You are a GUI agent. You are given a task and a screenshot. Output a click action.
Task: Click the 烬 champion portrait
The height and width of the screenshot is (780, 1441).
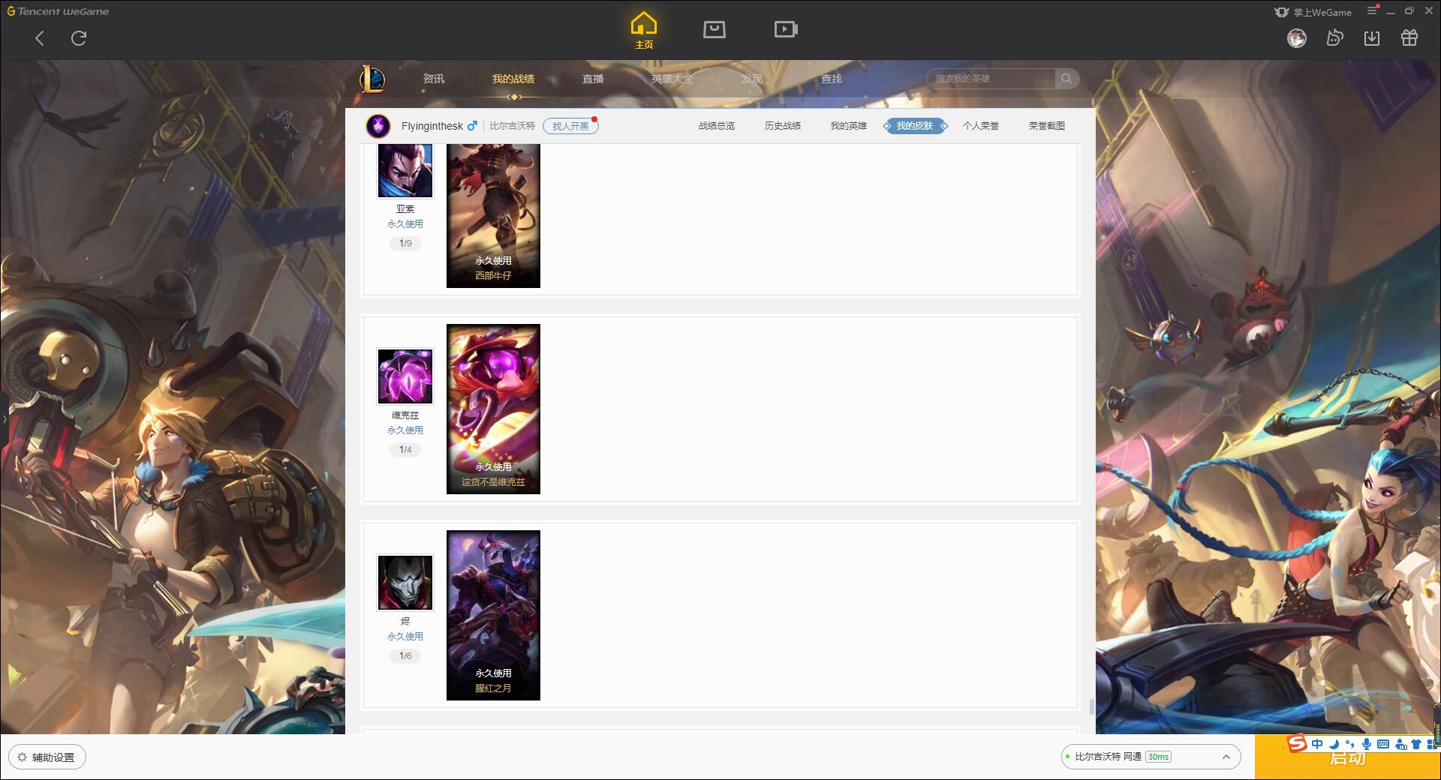405,583
